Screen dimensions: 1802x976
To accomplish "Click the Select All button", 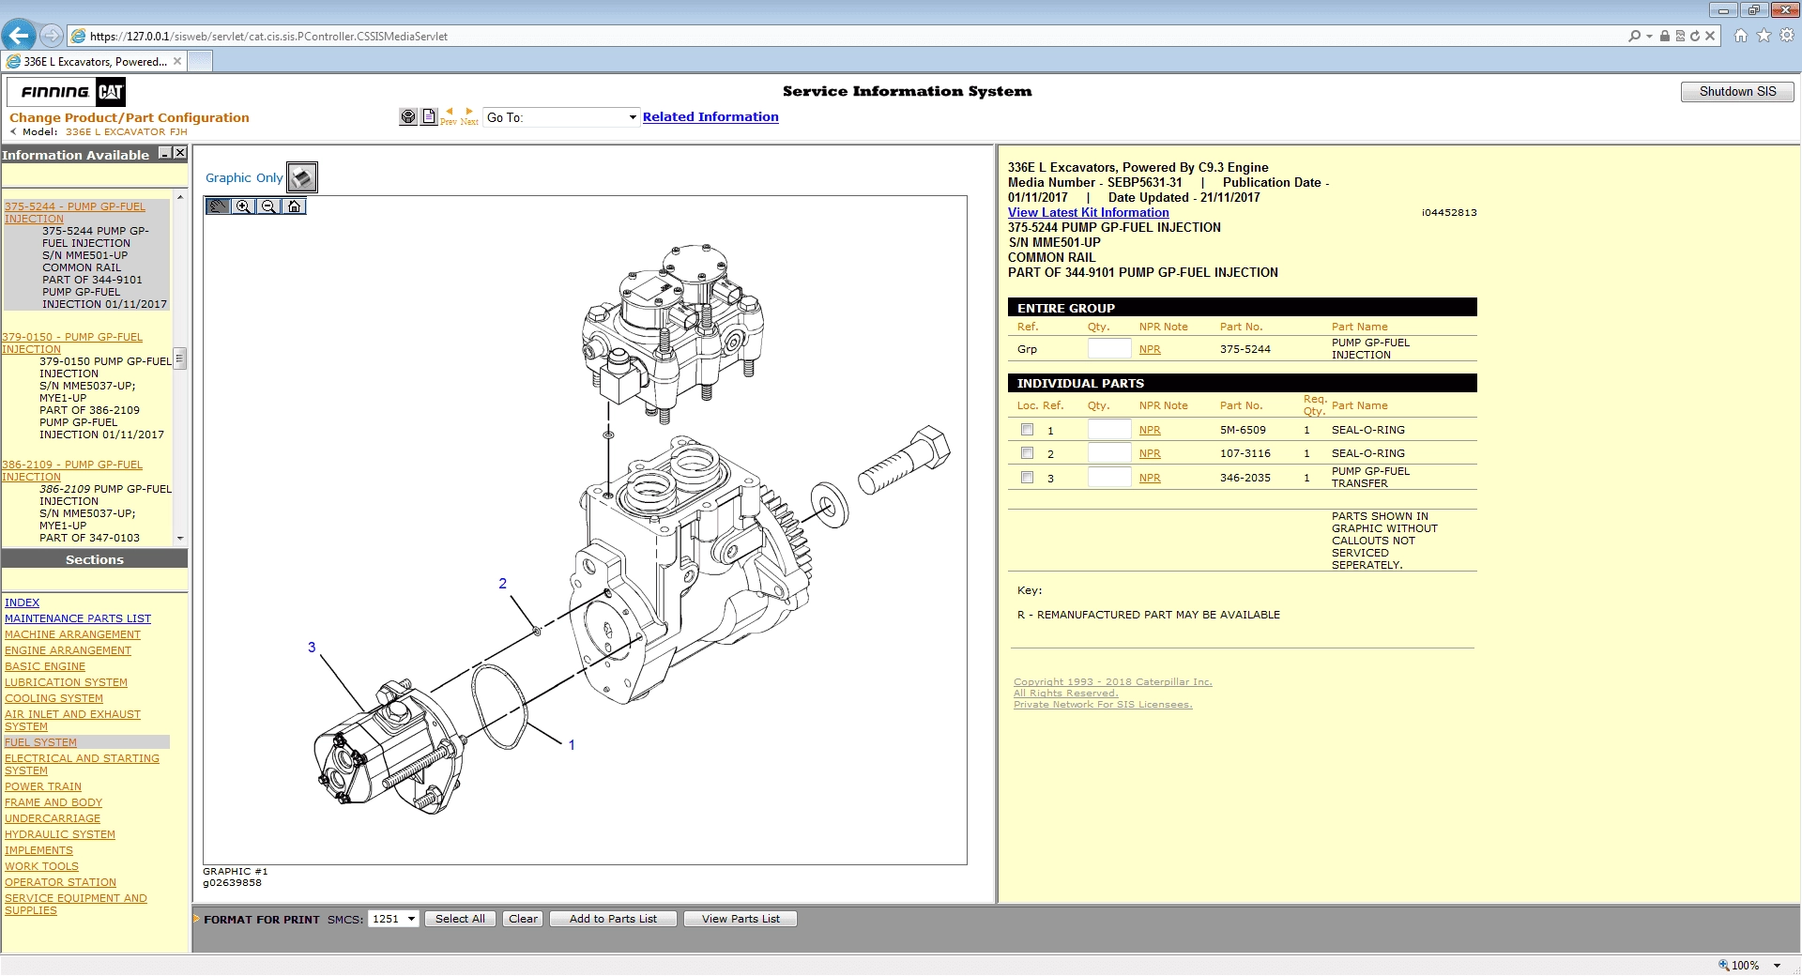I will 460,919.
